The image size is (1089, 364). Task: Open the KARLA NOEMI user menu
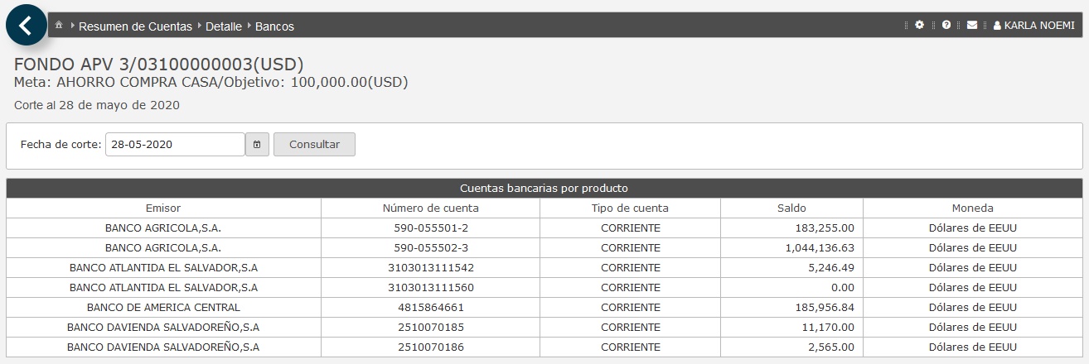(1033, 26)
